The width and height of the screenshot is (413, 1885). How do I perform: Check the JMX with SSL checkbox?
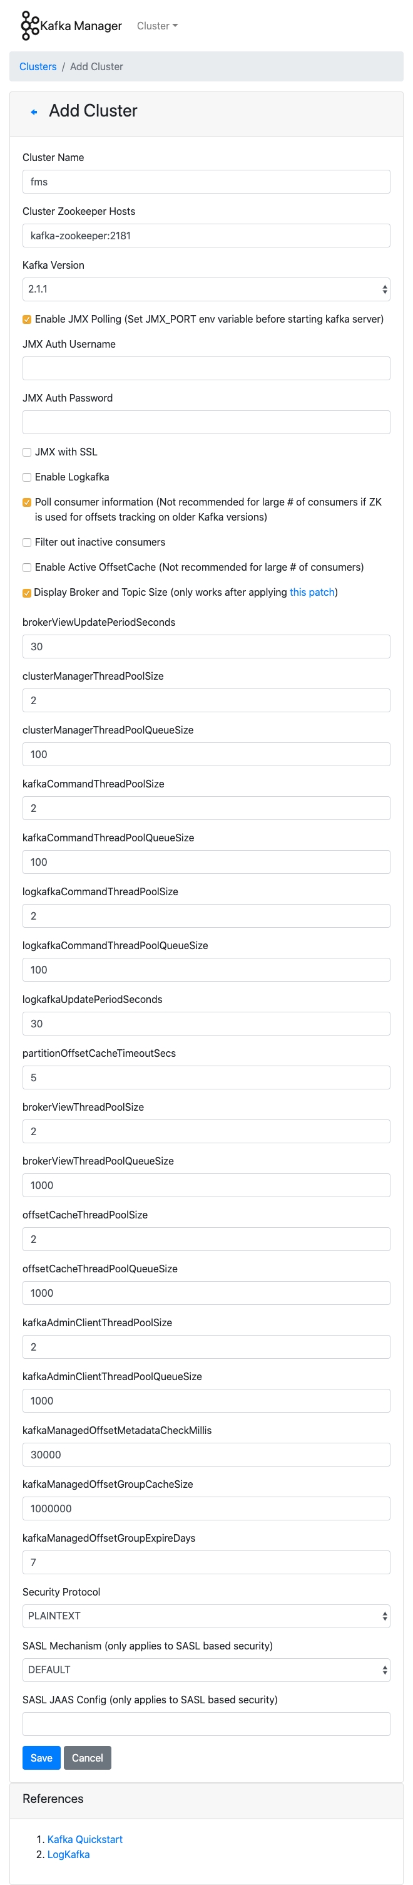pos(27,452)
